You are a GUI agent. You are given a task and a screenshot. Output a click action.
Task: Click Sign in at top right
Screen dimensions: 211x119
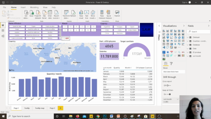(185, 2)
